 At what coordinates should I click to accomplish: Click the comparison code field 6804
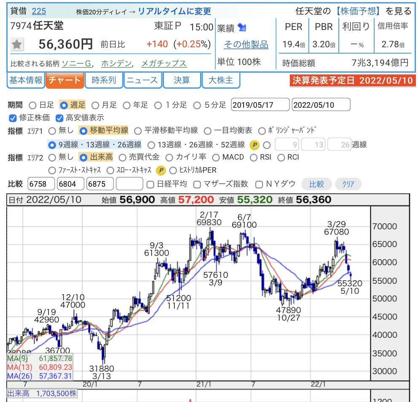pos(70,184)
